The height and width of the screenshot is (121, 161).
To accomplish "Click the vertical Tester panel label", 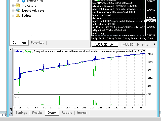I will tap(11, 111).
